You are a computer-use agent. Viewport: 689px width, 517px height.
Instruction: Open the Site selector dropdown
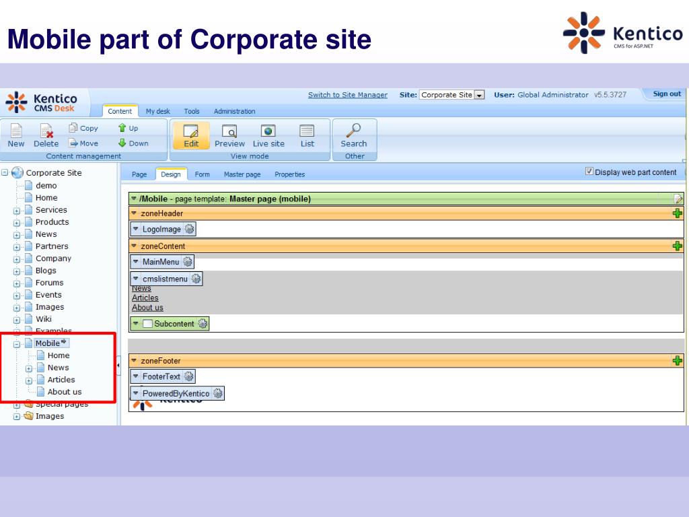tap(451, 94)
